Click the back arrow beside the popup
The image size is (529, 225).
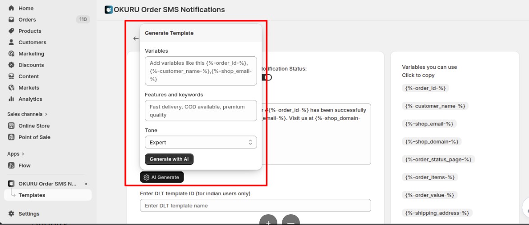[x=136, y=39]
